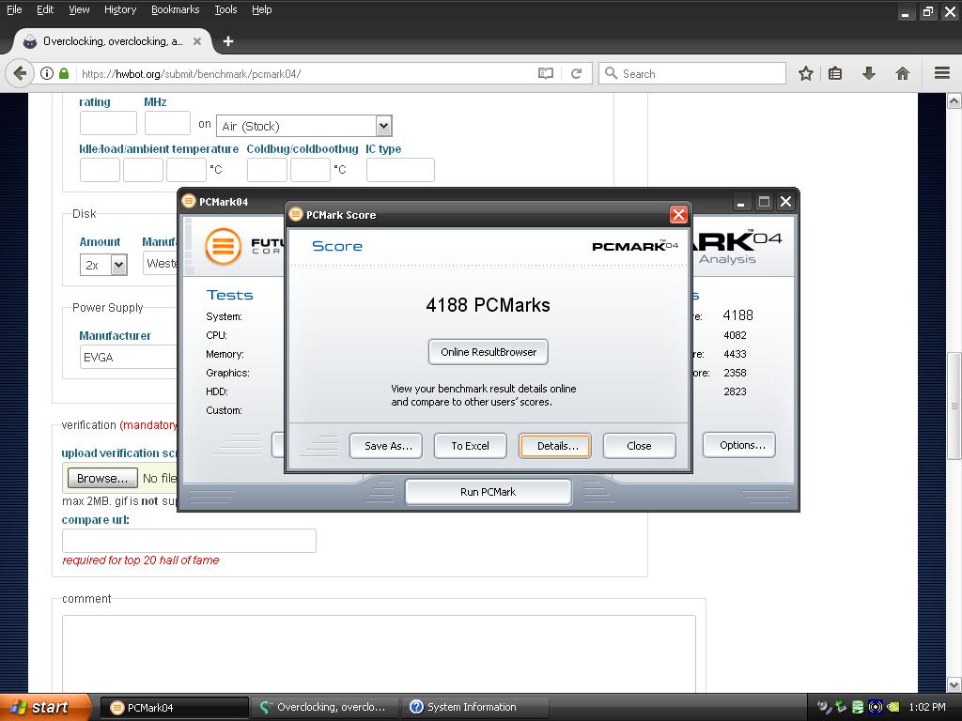Screen dimensions: 962x721
Task: Toggle reader view icon in address bar
Action: tap(546, 73)
